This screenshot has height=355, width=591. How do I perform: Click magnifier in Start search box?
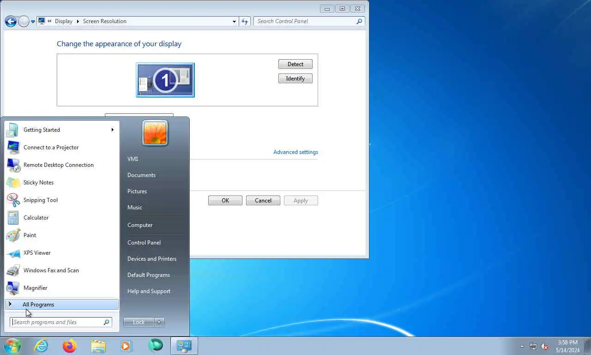pyautogui.click(x=106, y=322)
